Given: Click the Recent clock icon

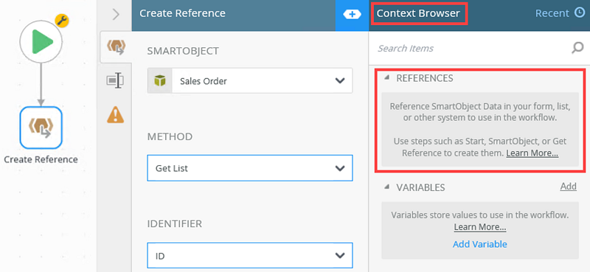Looking at the screenshot, I should pos(580,13).
